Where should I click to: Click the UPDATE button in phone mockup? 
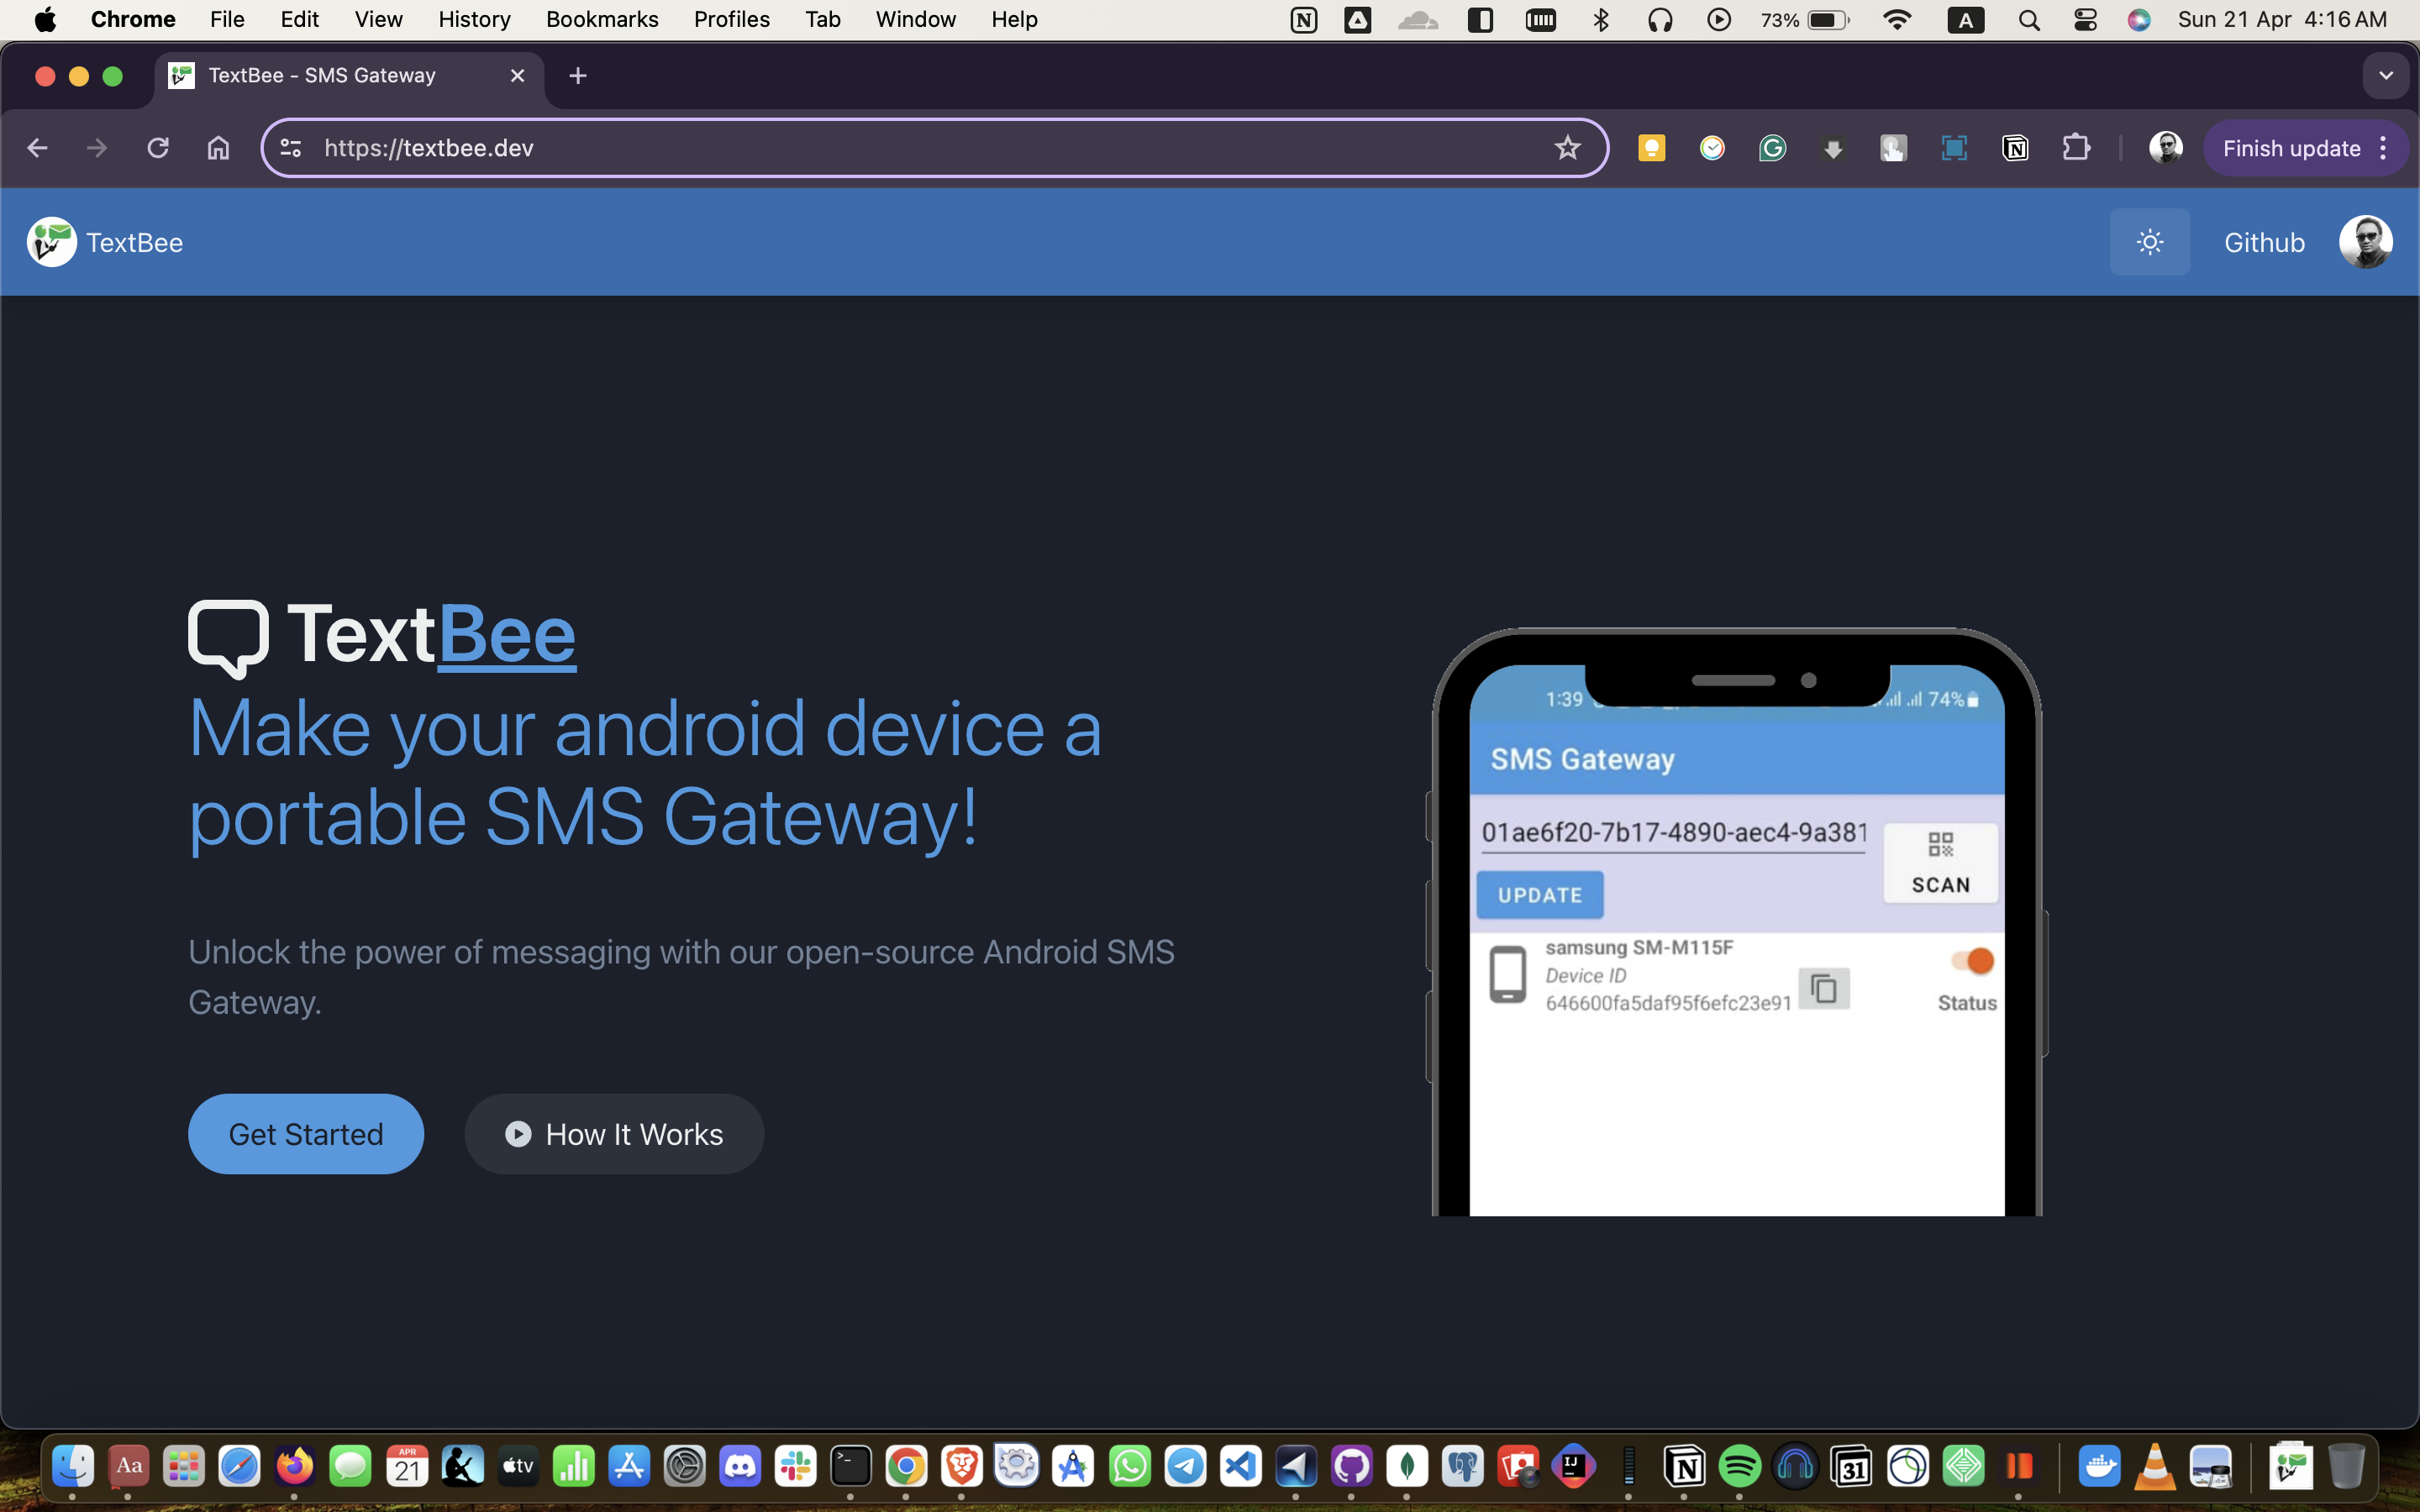[1540, 895]
